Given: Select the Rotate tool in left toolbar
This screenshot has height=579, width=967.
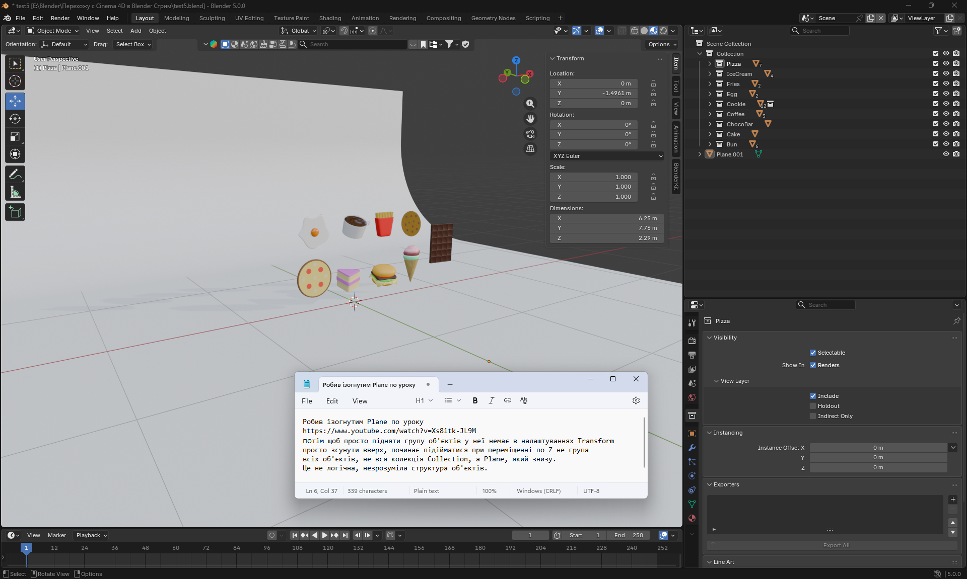Looking at the screenshot, I should point(15,119).
